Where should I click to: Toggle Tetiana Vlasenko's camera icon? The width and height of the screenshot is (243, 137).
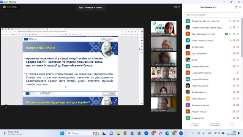[x=238, y=21]
